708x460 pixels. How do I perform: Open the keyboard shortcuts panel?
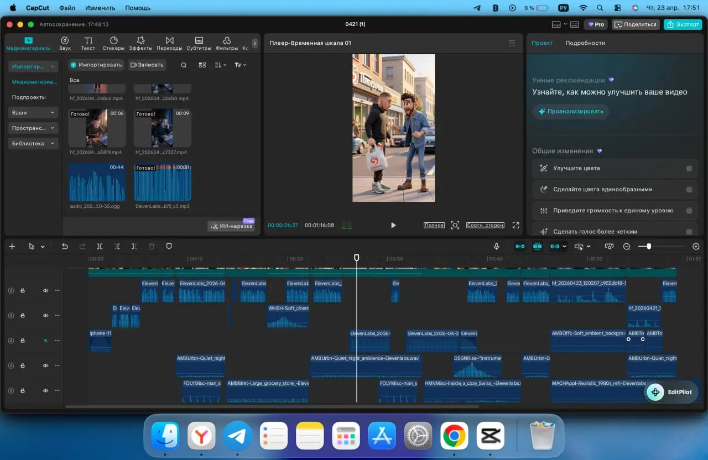pyautogui.click(x=575, y=25)
